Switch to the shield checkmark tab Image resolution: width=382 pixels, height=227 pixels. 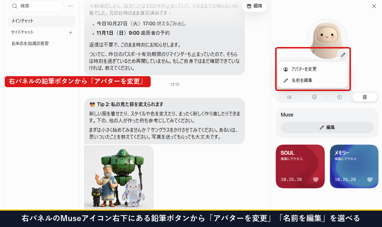(314, 97)
